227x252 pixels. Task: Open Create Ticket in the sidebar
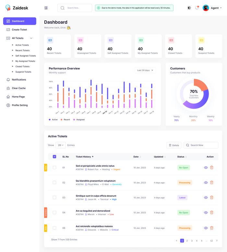(19, 30)
